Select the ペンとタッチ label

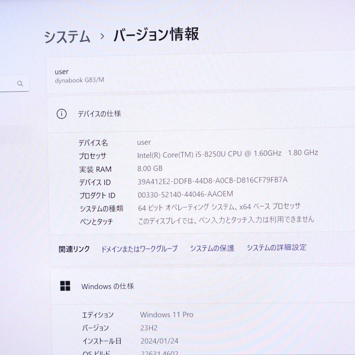point(96,222)
